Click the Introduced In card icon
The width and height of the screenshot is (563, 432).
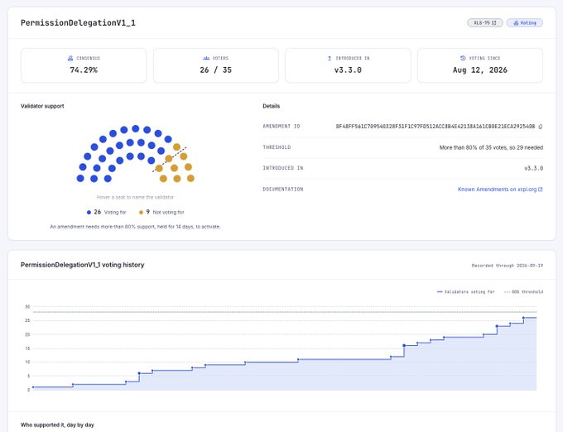coord(330,58)
